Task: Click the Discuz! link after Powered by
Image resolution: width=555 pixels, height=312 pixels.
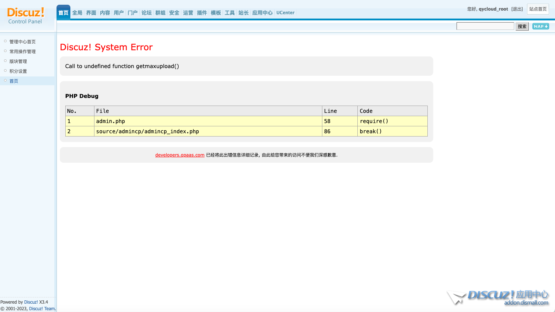Action: point(31,302)
